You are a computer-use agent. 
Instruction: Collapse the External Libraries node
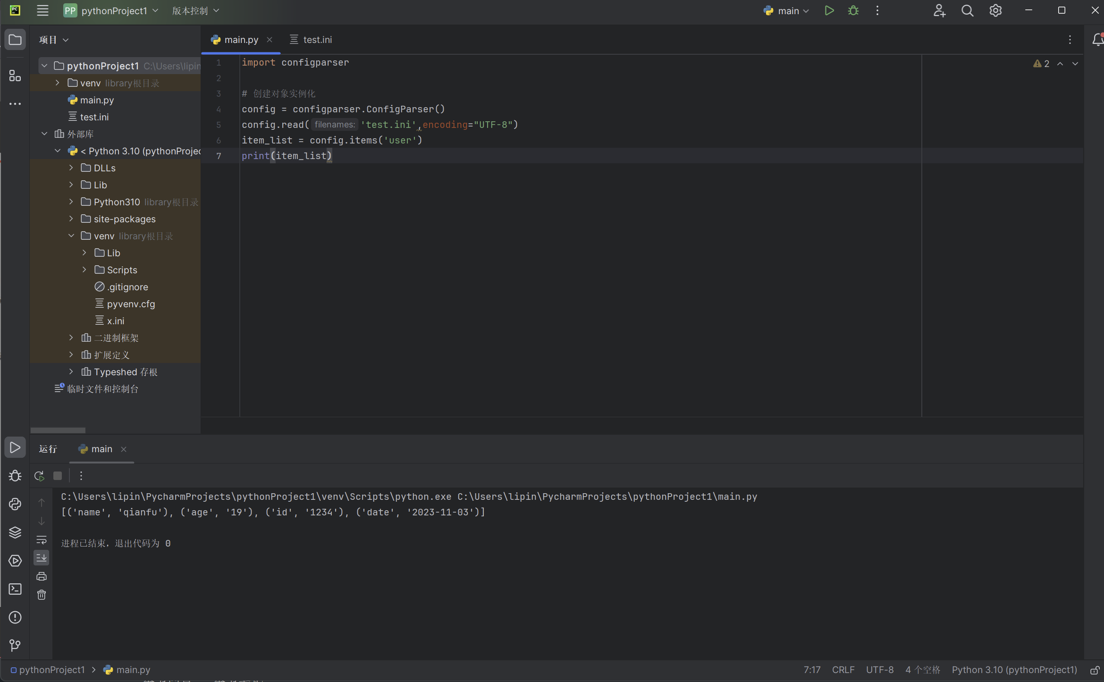tap(44, 134)
